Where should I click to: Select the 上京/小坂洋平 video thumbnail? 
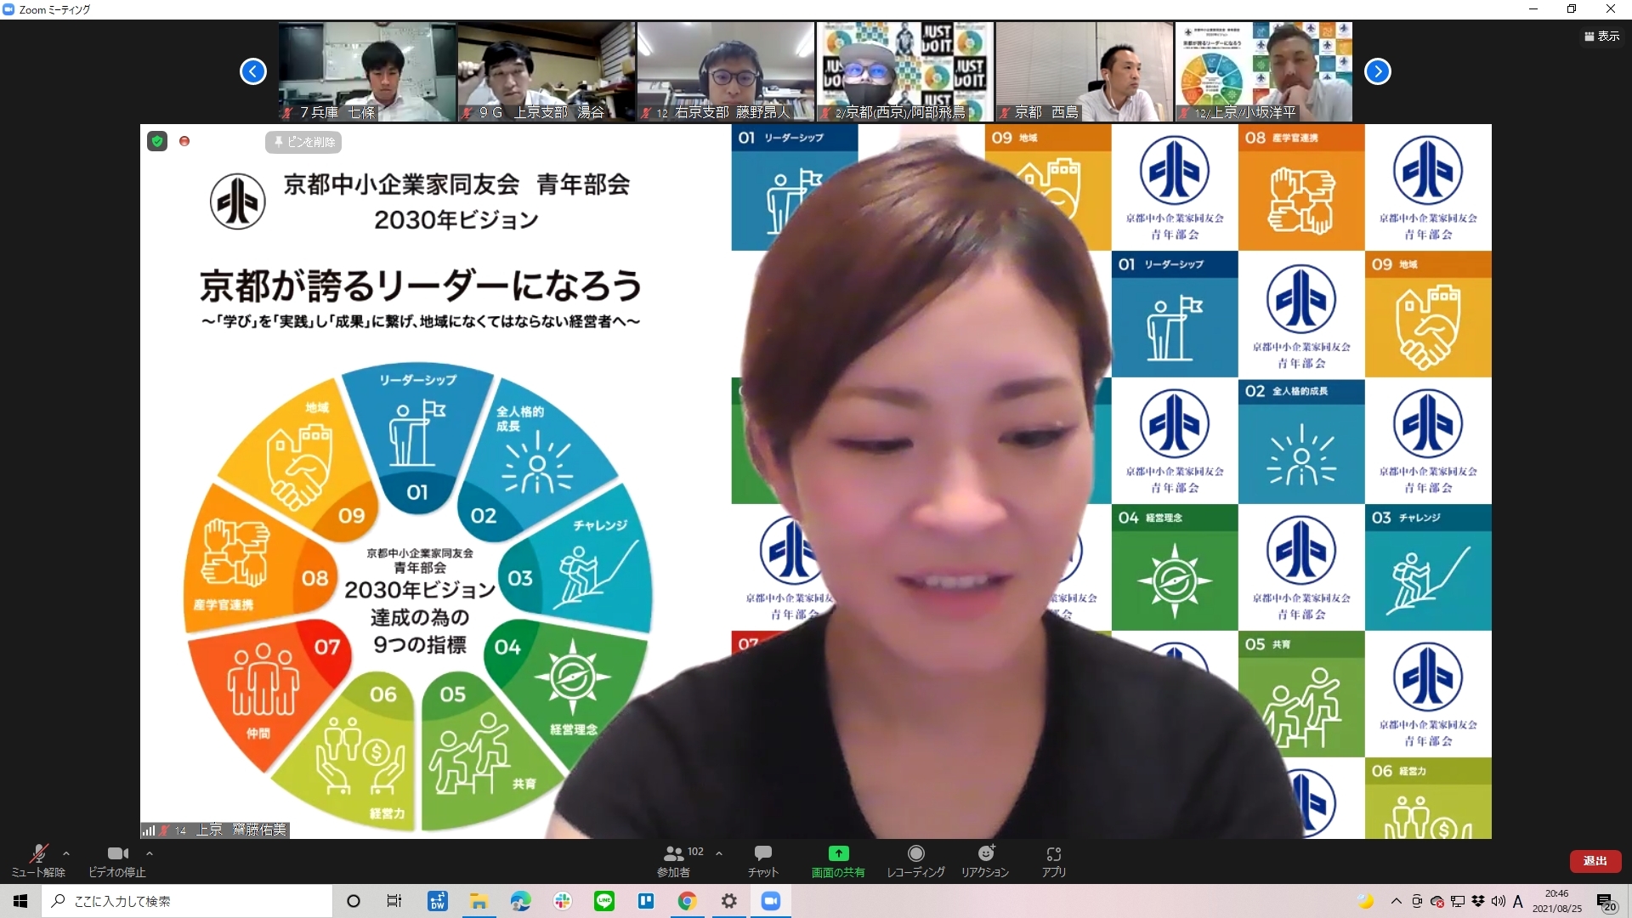(x=1264, y=71)
